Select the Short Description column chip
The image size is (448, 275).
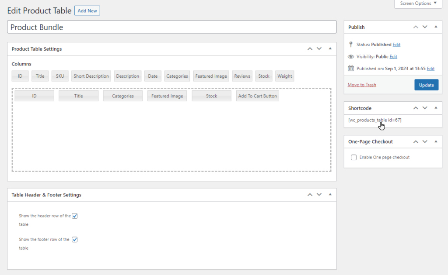point(91,76)
